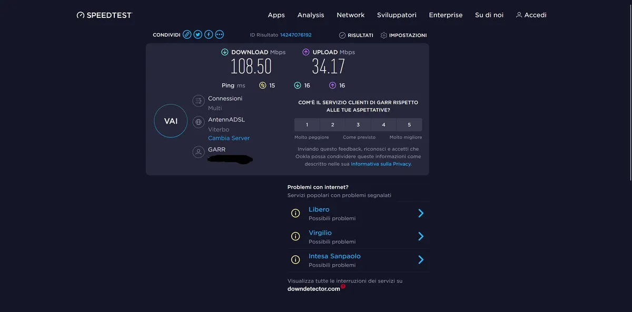
Task: Expand the Virgilio problems chevron
Action: click(x=421, y=237)
